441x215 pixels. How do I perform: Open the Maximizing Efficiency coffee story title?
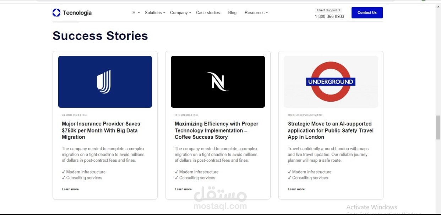(217, 130)
